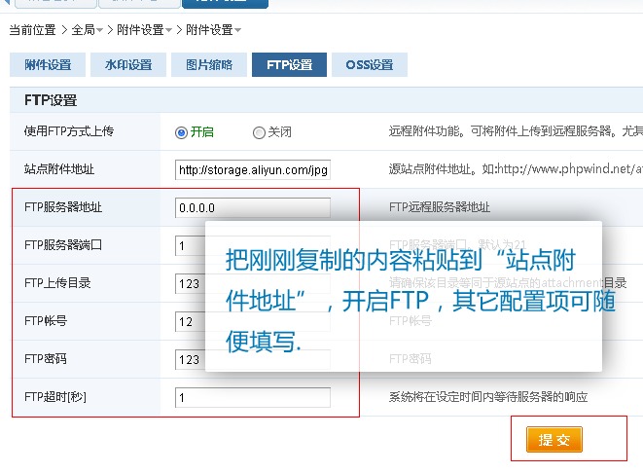Click the 远程附件功能 description text
Image resolution: width=643 pixels, height=473 pixels.
click(516, 131)
